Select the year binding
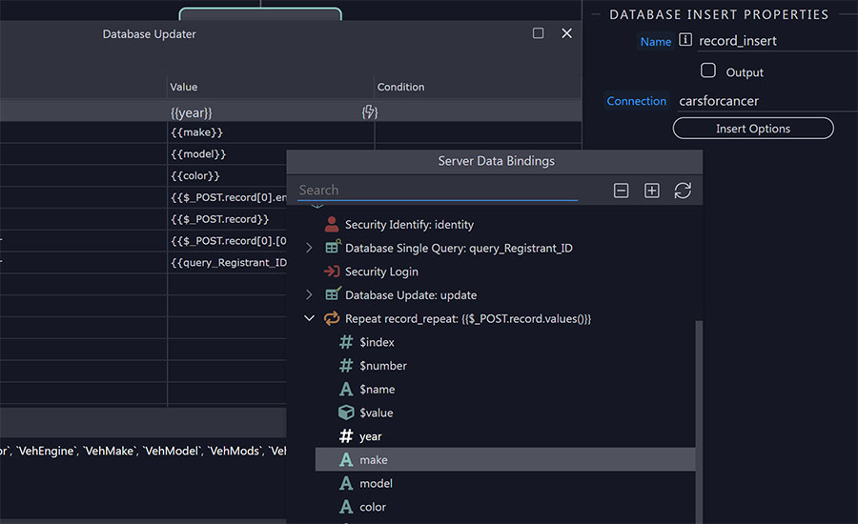Image resolution: width=858 pixels, height=524 pixels. 371,436
